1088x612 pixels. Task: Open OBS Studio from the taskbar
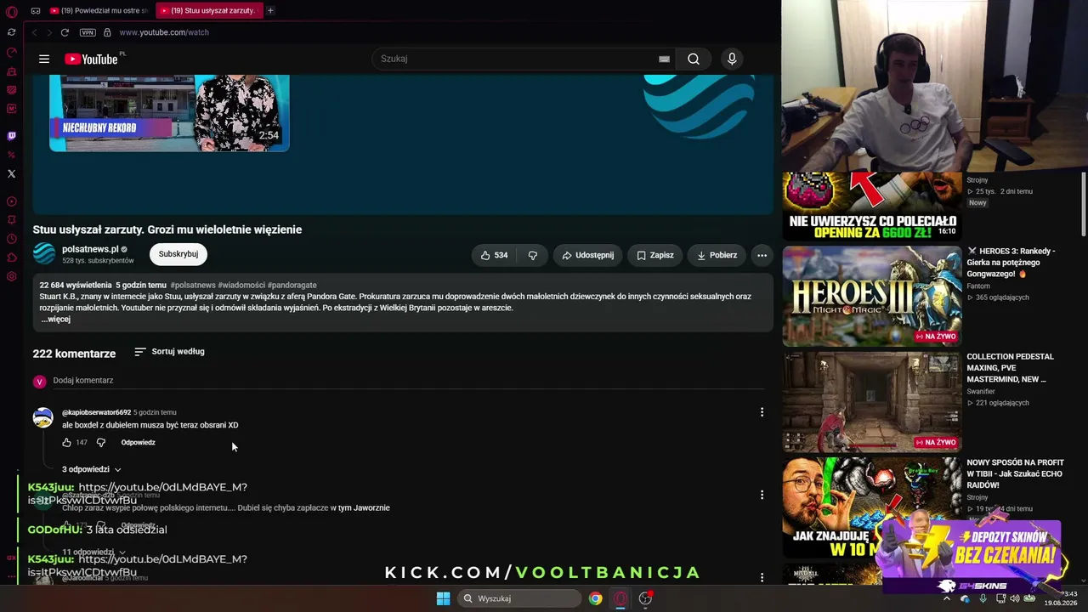point(646,598)
